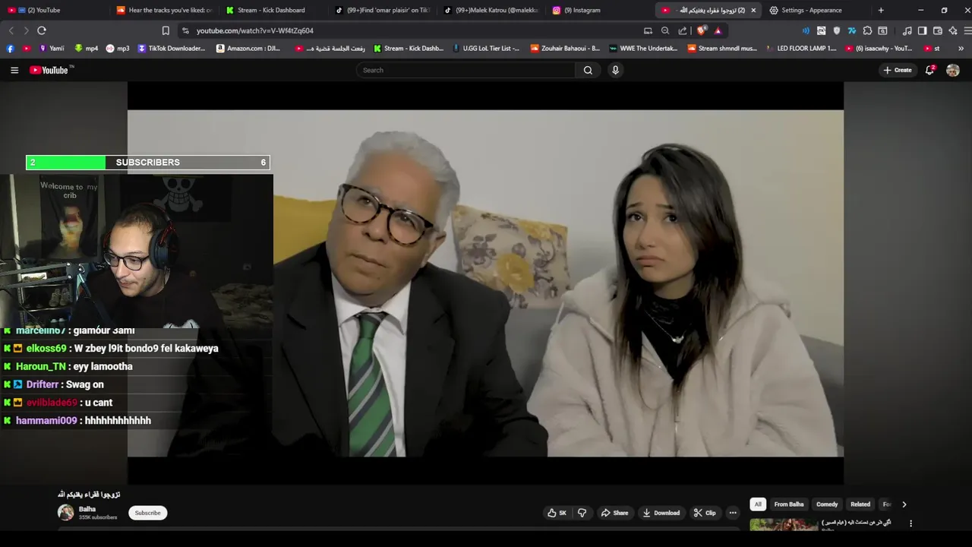The height and width of the screenshot is (547, 972).
Task: Switch to Stream - Kick Dashboard tab
Action: coord(273,10)
